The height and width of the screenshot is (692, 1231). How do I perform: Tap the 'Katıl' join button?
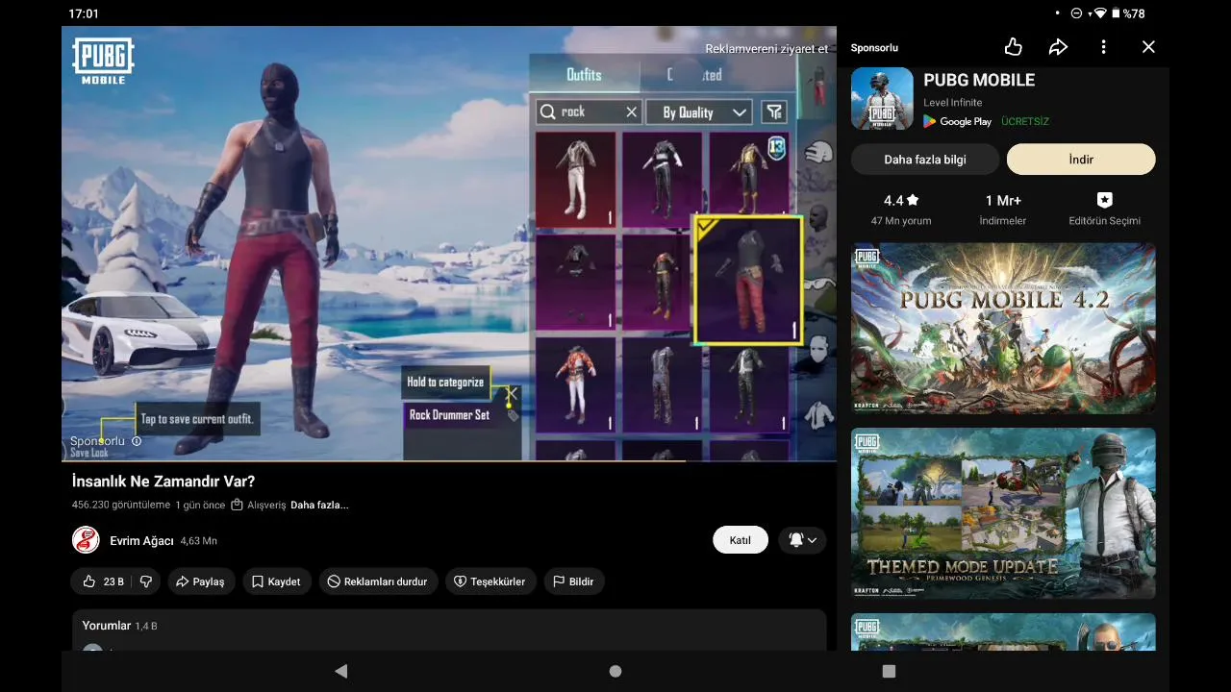[x=740, y=540]
